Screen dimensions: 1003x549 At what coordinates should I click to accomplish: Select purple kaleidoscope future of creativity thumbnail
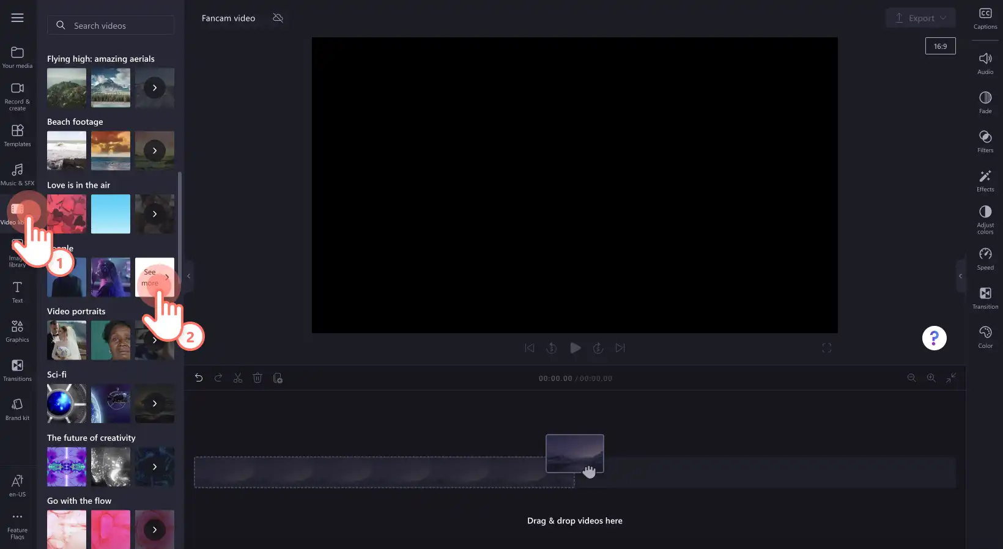tap(67, 466)
